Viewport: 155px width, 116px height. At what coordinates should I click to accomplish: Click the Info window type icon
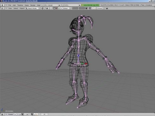(2, 5)
